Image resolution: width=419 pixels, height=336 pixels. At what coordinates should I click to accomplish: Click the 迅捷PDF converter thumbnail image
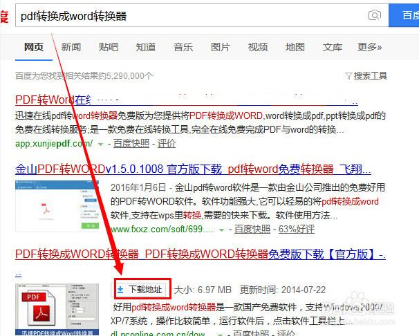pyautogui.click(x=57, y=310)
